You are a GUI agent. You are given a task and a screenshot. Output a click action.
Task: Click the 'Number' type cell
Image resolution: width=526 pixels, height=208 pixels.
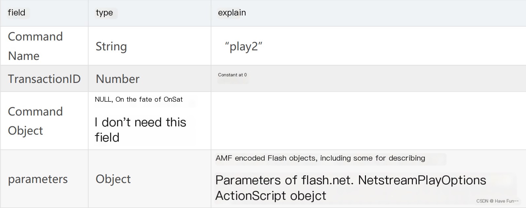pyautogui.click(x=117, y=79)
